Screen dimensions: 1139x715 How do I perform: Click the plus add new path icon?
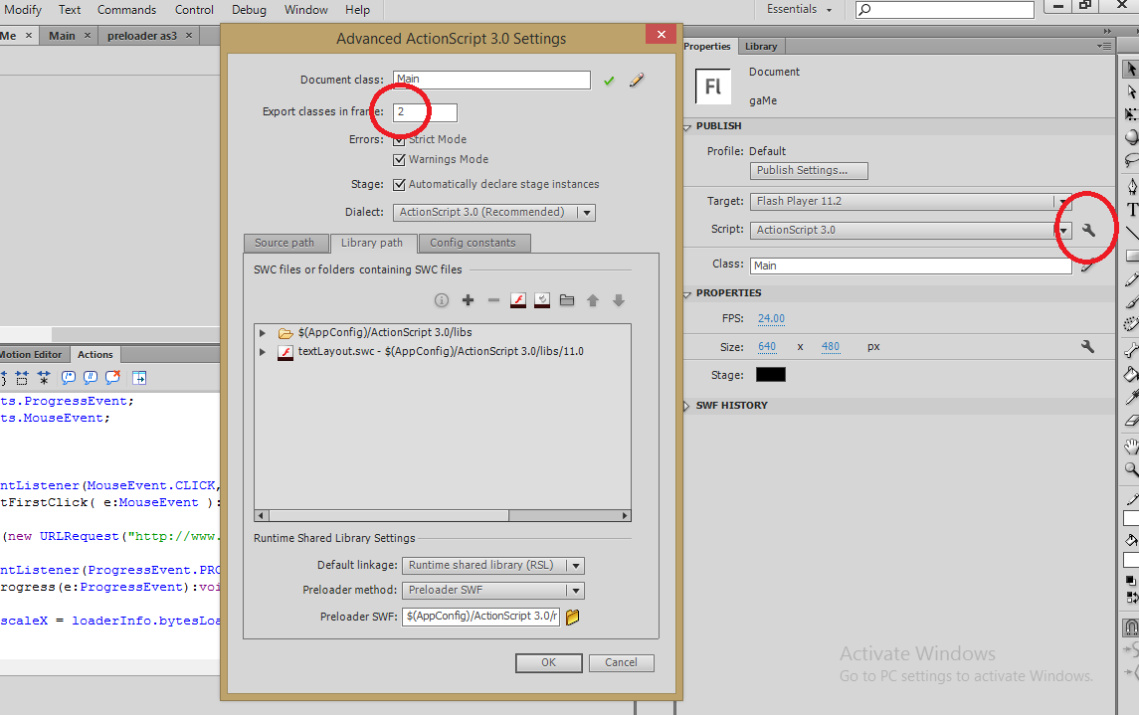pos(468,299)
